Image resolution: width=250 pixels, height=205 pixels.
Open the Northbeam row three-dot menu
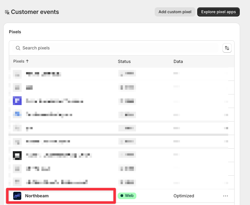click(x=225, y=196)
